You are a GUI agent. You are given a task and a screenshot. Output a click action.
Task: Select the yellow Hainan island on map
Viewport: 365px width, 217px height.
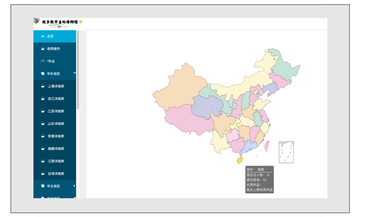[240, 160]
